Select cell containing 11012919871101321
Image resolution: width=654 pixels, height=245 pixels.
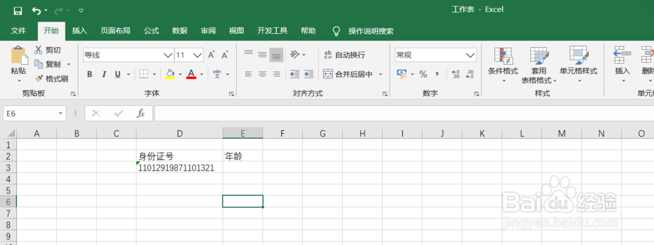coord(179,168)
